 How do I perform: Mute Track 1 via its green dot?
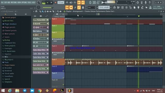(63, 24)
